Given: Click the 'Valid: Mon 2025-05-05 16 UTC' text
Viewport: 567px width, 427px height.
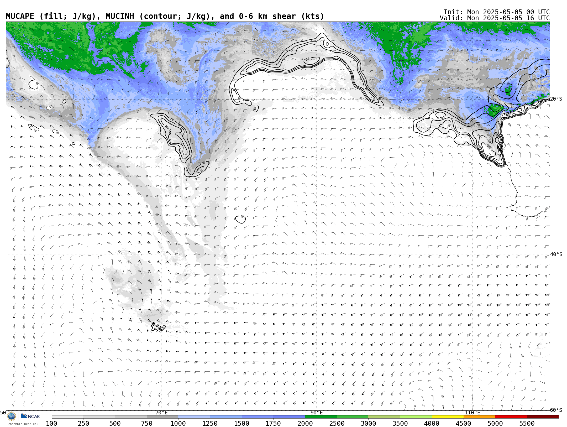Looking at the screenshot, I should coord(495,18).
